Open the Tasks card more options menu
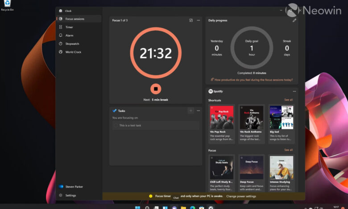Image resolution: width=348 pixels, height=209 pixels. (199, 111)
